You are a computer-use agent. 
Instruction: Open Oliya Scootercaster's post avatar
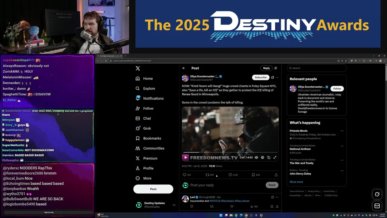[185, 78]
